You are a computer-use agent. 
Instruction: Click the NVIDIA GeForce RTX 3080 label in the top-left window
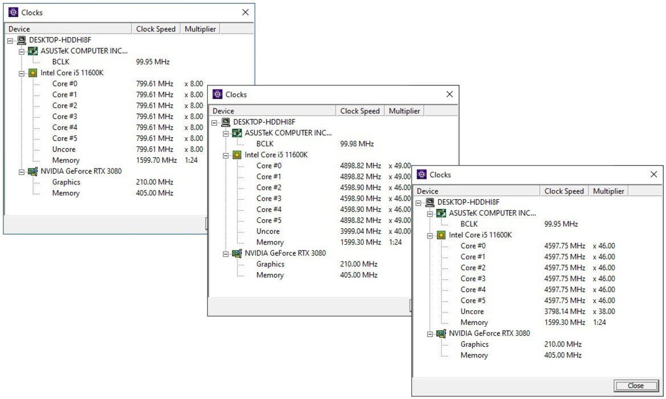pyautogui.click(x=81, y=171)
